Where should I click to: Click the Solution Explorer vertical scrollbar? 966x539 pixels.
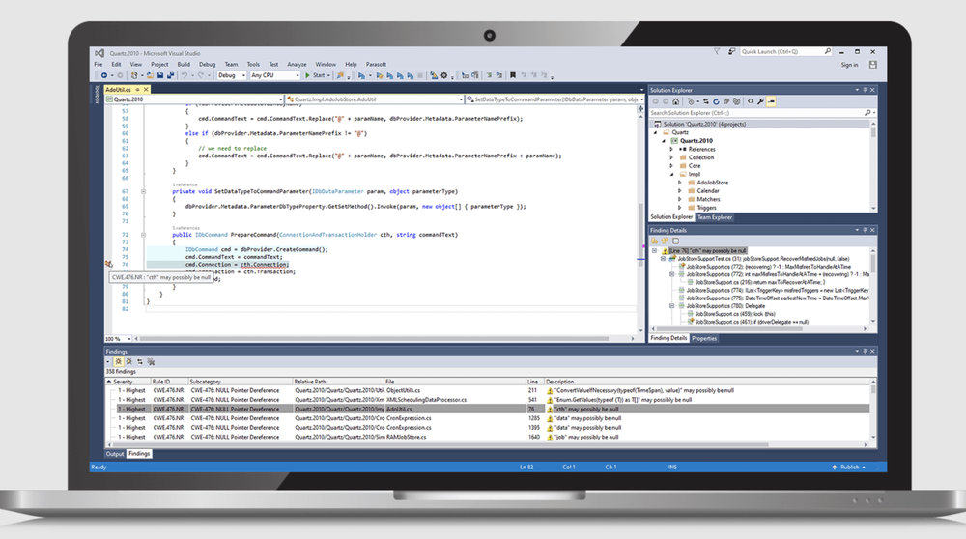click(x=873, y=131)
